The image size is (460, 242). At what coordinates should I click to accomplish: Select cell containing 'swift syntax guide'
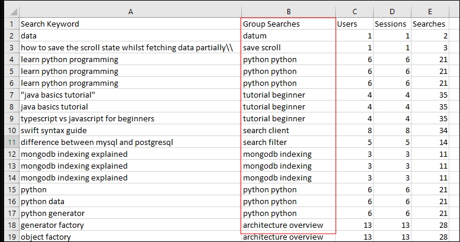pos(129,130)
